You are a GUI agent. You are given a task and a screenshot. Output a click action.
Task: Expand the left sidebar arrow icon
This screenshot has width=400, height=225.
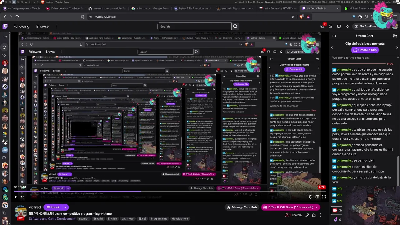click(x=5, y=37)
